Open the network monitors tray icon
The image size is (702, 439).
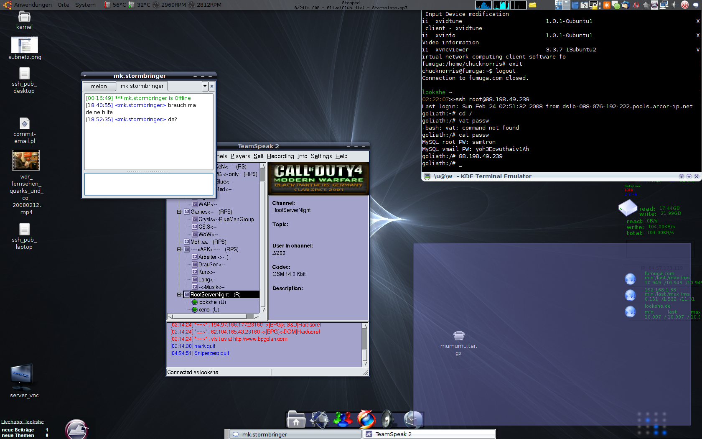click(664, 5)
